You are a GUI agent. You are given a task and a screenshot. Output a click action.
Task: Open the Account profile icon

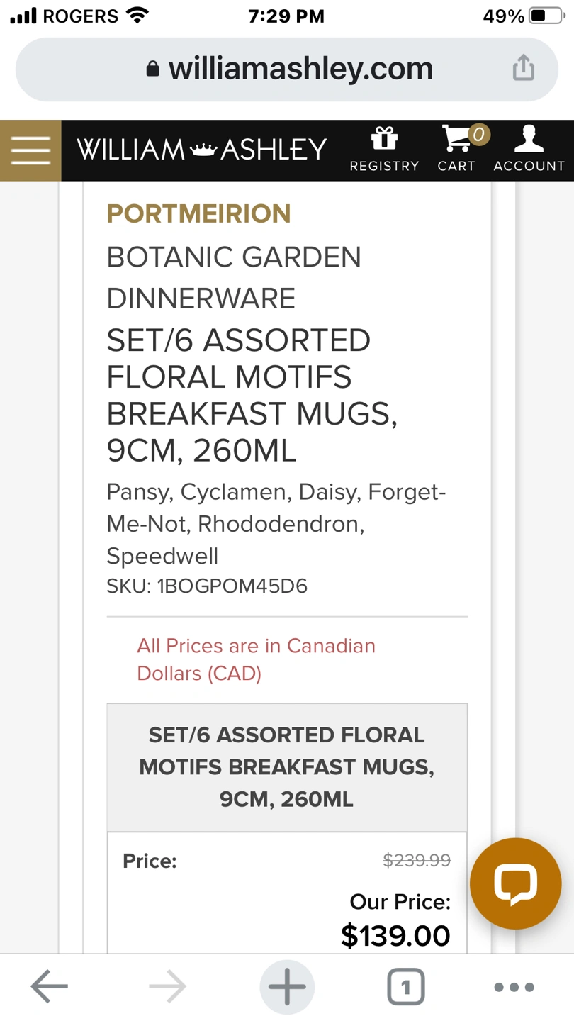pos(529,138)
